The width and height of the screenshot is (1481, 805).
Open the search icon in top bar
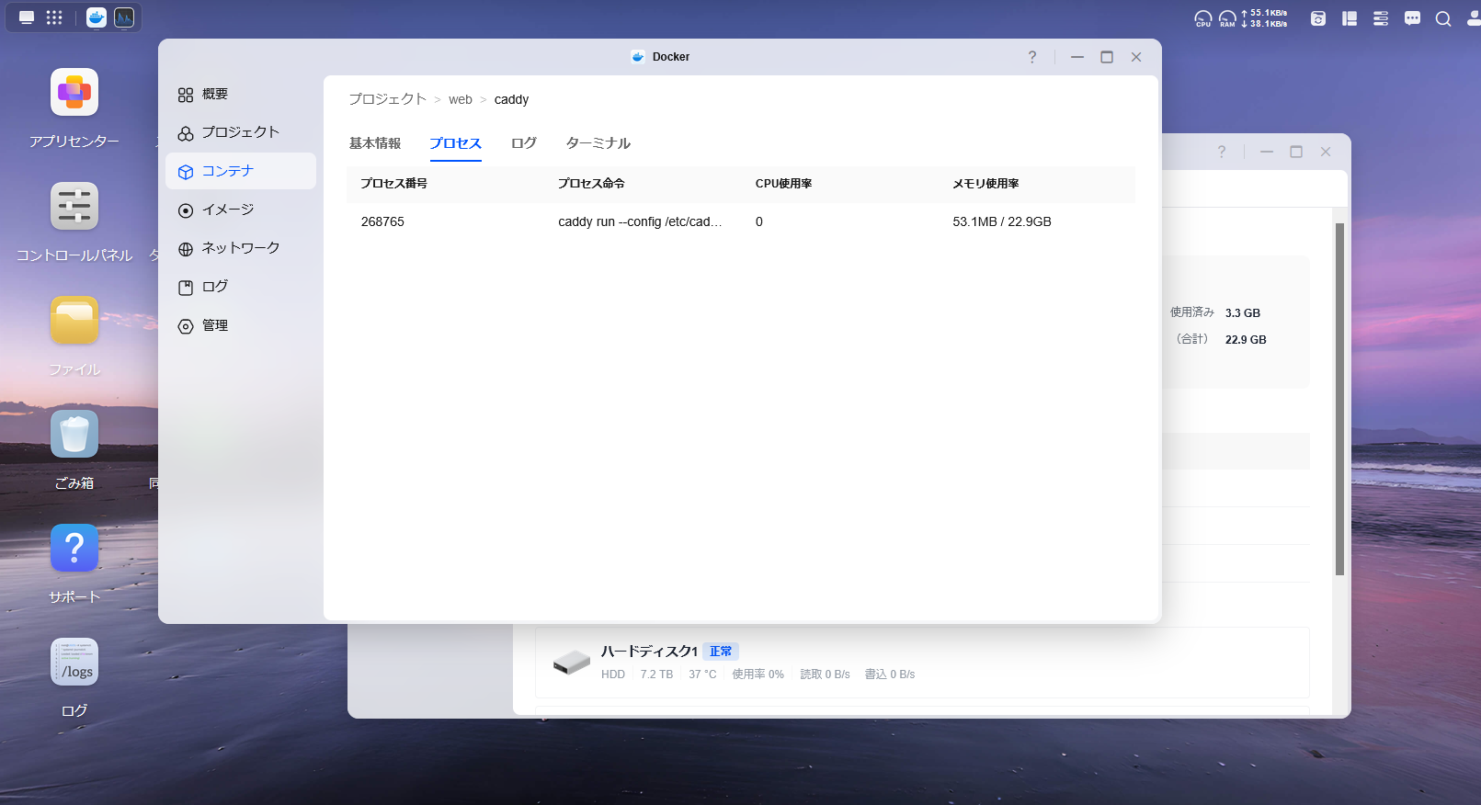click(1443, 18)
